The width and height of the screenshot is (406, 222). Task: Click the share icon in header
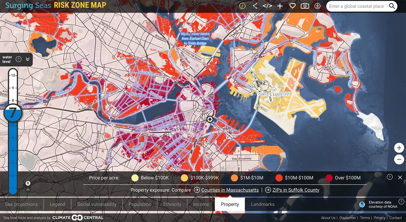255,6
